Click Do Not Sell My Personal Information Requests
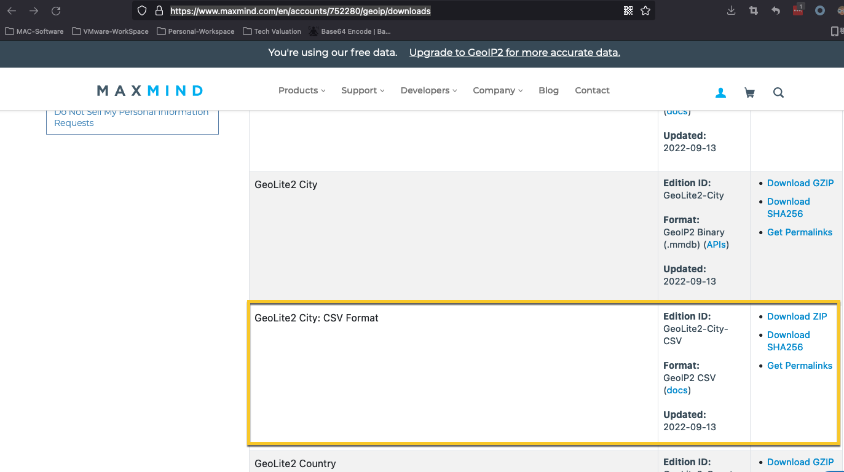 pos(132,117)
